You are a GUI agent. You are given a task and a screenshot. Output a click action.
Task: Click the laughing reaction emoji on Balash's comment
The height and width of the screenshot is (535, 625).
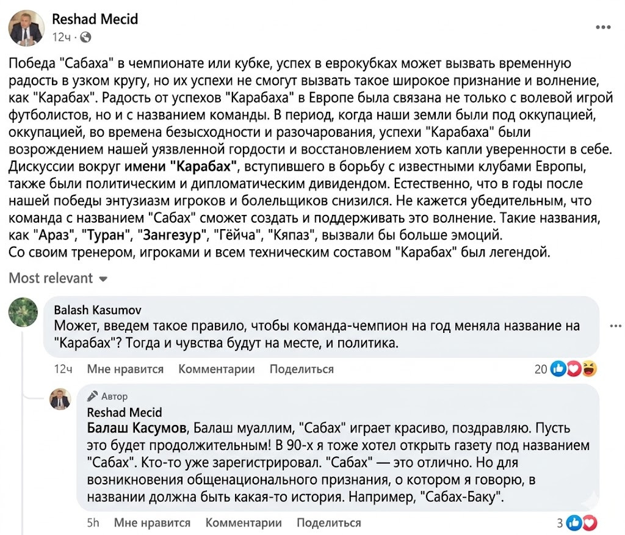[590, 368]
